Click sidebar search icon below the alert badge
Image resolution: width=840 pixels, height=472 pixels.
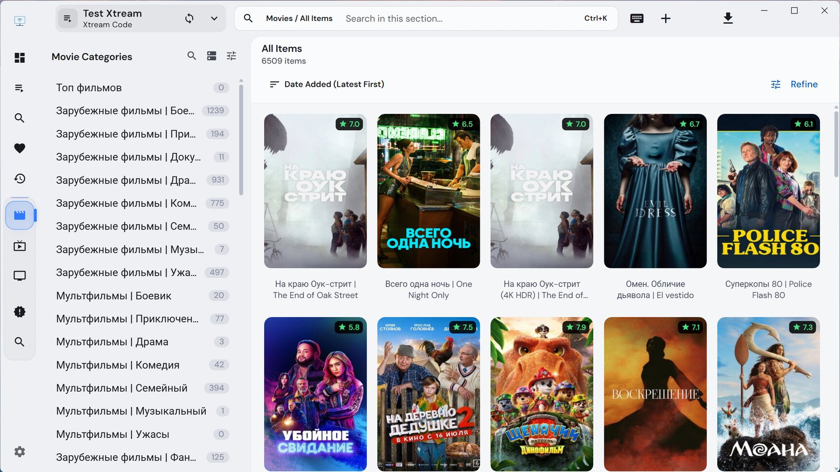[x=19, y=342]
